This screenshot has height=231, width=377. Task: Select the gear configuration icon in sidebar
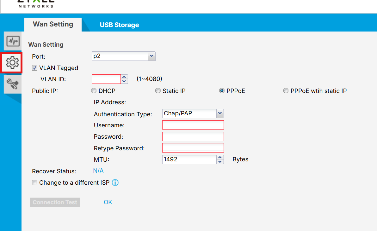pos(12,63)
